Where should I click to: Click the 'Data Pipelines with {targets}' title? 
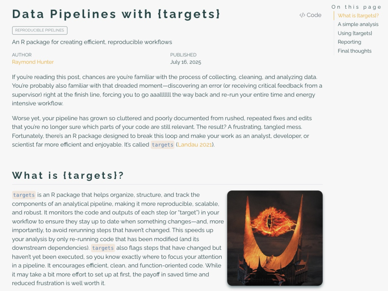[x=116, y=14]
